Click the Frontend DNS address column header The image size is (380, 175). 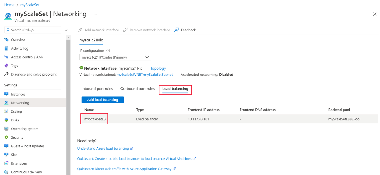click(258, 110)
